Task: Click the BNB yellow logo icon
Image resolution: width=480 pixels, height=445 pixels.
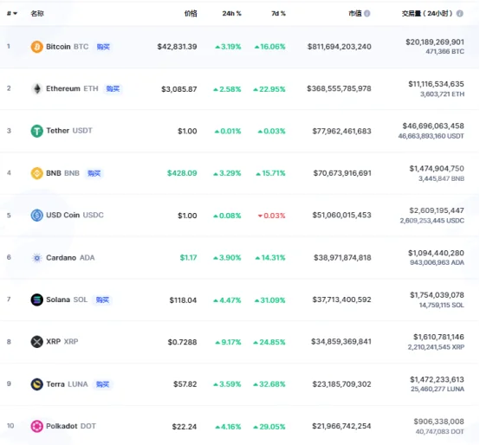Action: pos(36,173)
